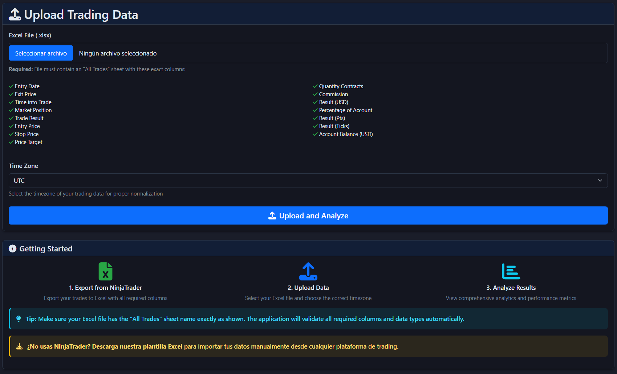
Task: Click the 'Ningún archivo seleccionado' file field
Action: click(118, 53)
